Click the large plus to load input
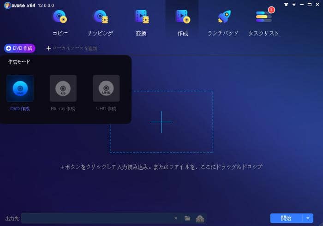 coord(161,122)
